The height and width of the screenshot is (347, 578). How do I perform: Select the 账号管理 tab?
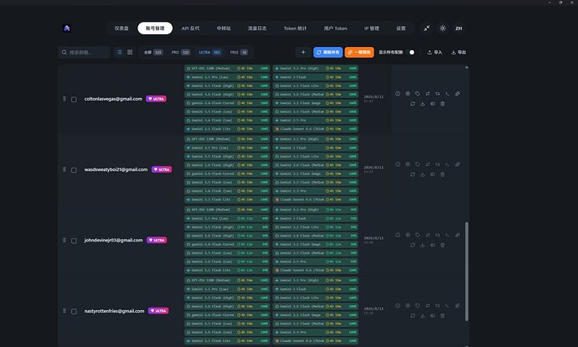[155, 28]
